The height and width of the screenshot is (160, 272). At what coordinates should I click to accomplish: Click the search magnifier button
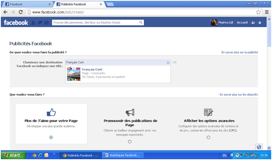point(141,22)
